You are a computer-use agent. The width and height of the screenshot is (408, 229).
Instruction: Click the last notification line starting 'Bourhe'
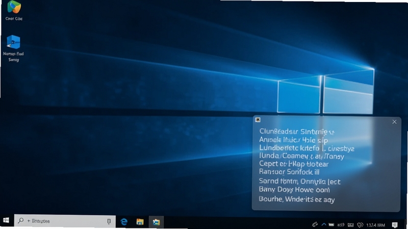[x=297, y=199]
